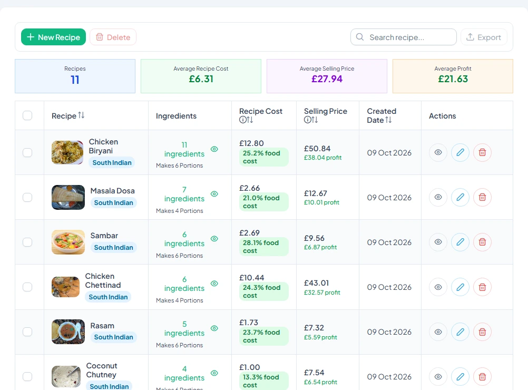Edit Rasam recipe pencil icon
The image size is (528, 390).
[461, 331]
